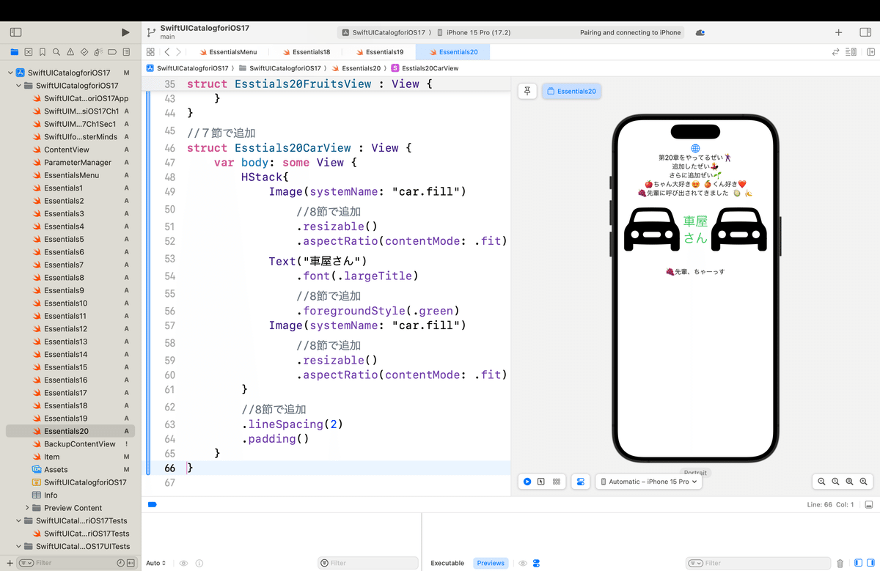This screenshot has width=880, height=571.
Task: Click the Esstials20CarView breadcrumb
Action: tap(425, 68)
